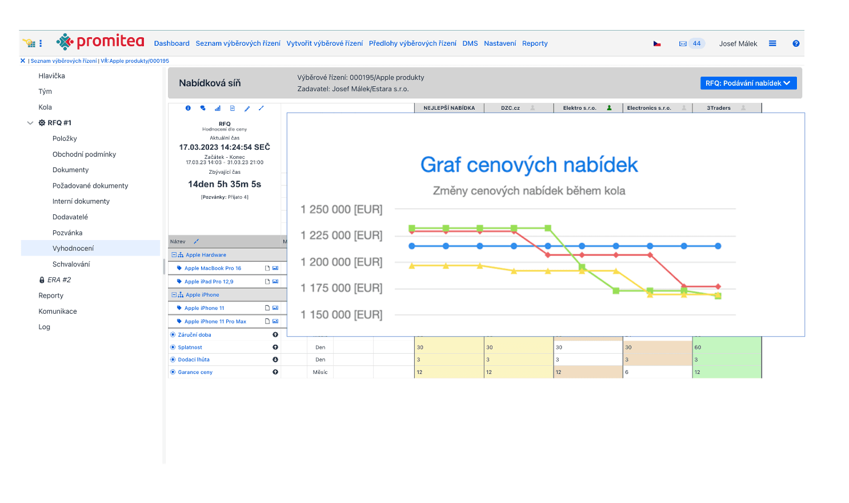
Task: Open the Záruční doba criterion link
Action: (x=194, y=335)
